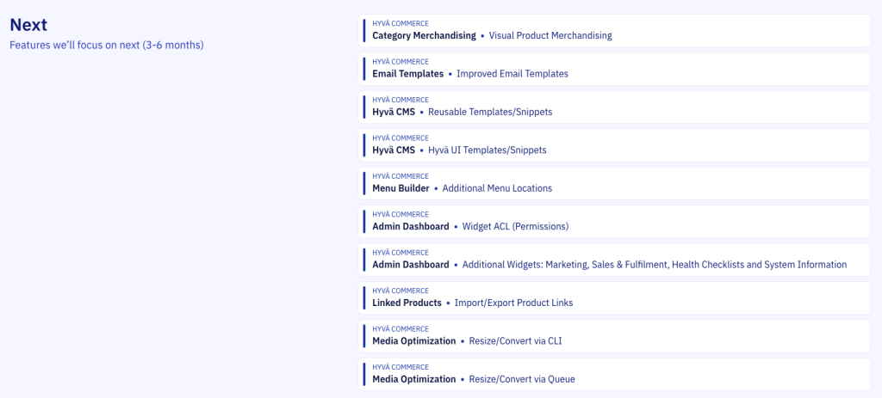882x398 pixels.
Task: Select the Email Templates roadmap item title
Action: coord(407,74)
